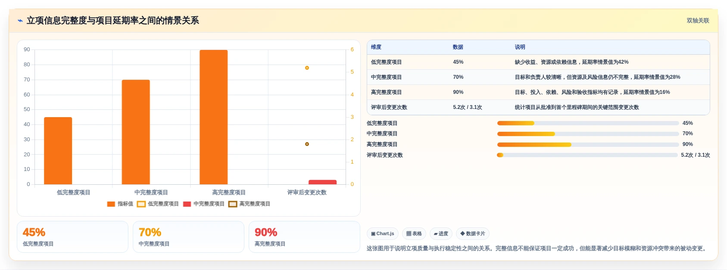Click the 90% progress bar for 高完整度项目
This screenshot has width=727, height=270.
point(588,145)
